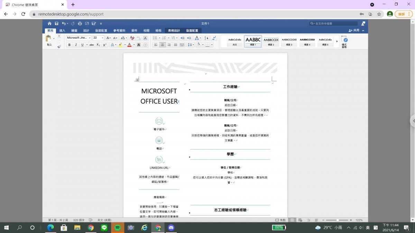Decrease paragraph indent

point(182,38)
